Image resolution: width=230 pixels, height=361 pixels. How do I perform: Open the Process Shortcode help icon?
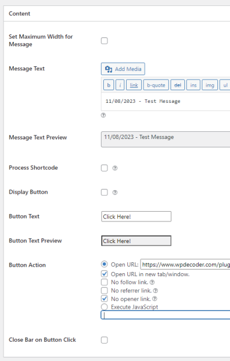coord(115,168)
